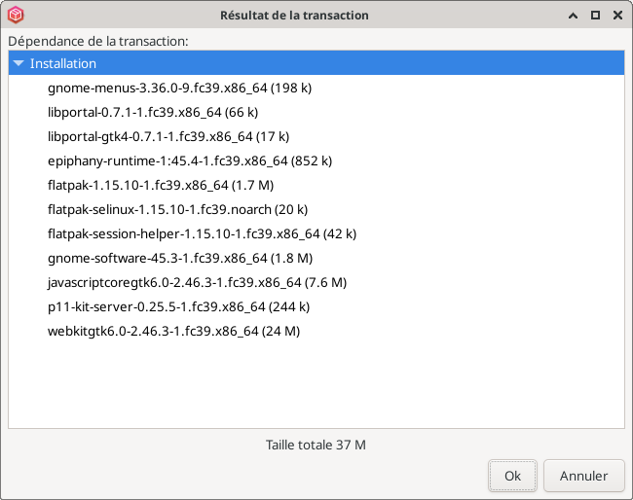Close the transaction result dialog

coord(617,16)
